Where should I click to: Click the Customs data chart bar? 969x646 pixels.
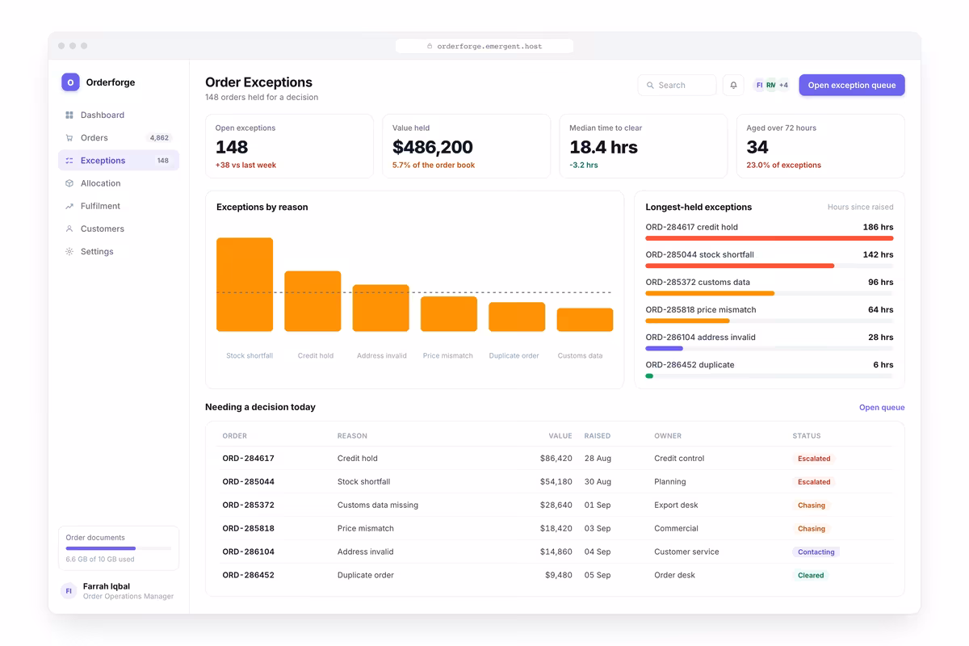click(585, 320)
